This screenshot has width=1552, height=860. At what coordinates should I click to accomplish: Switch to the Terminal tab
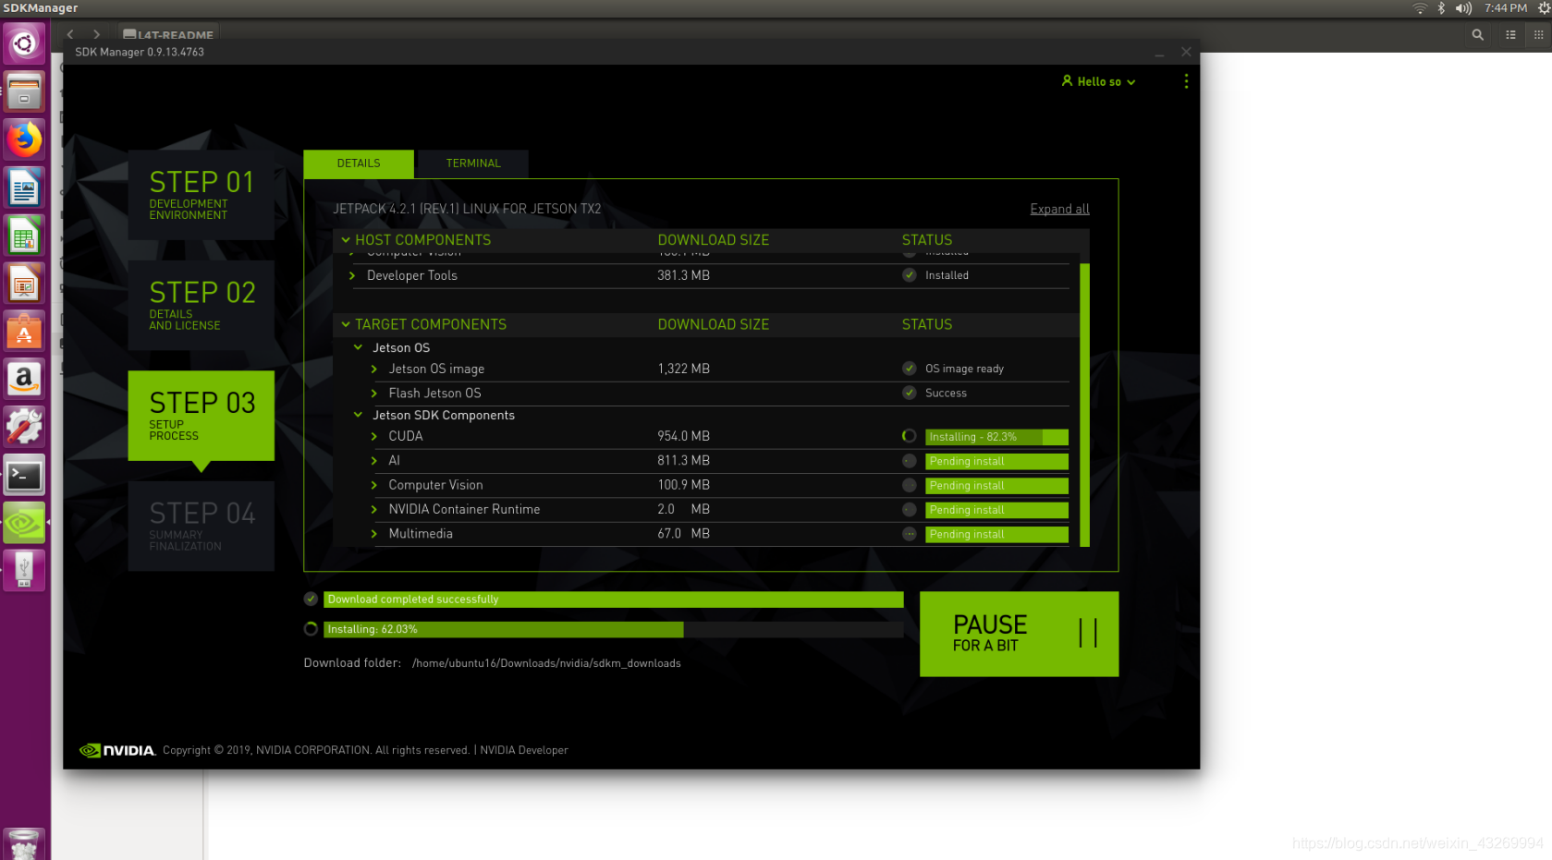[x=473, y=164]
